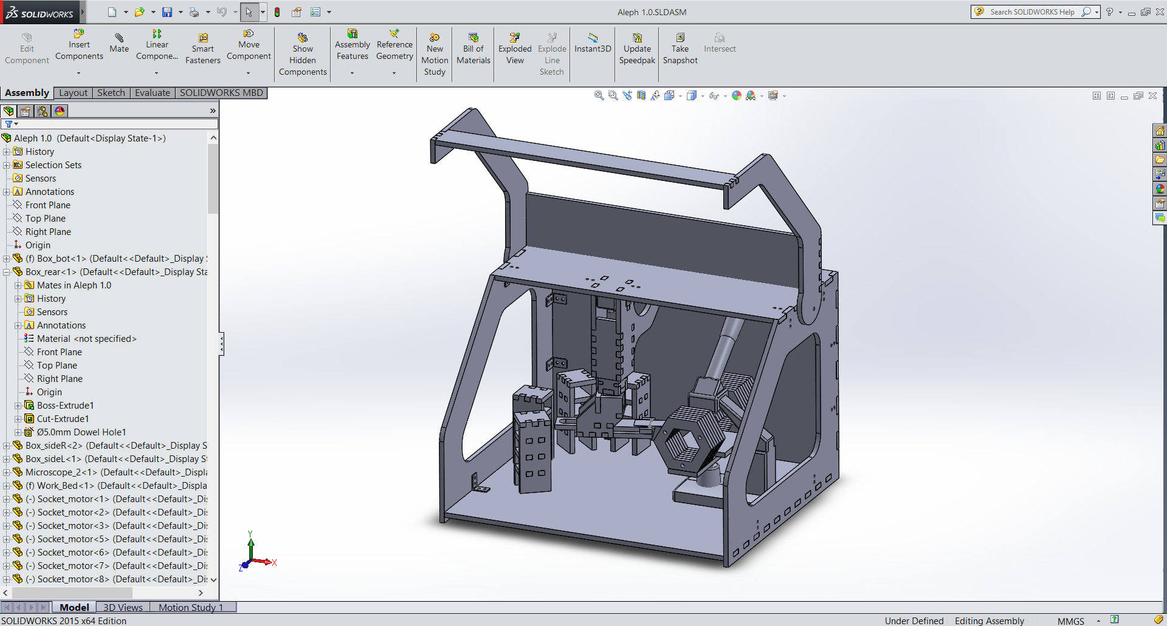The width and height of the screenshot is (1167, 626).
Task: Open the Display Style dropdown arrow
Action: coord(703,96)
